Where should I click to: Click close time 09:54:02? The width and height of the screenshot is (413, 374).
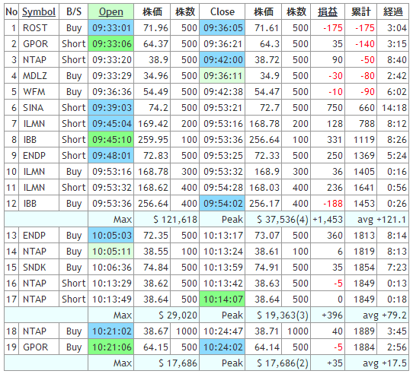click(223, 204)
